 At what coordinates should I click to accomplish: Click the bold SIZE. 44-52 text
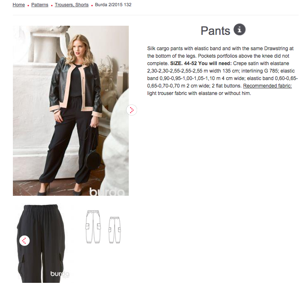[x=184, y=63]
